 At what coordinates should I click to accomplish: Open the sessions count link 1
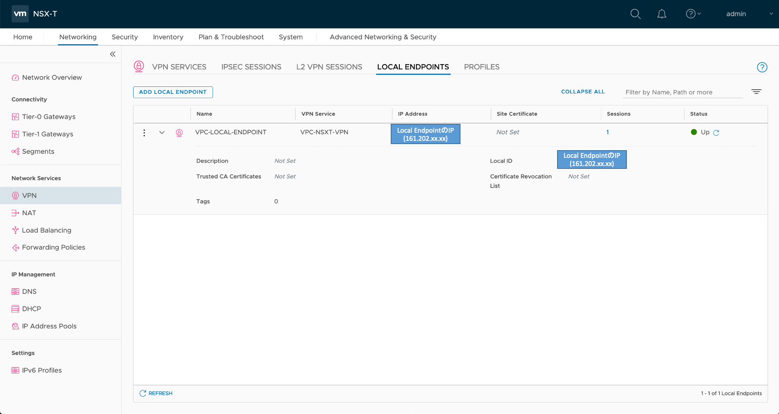[x=607, y=132]
